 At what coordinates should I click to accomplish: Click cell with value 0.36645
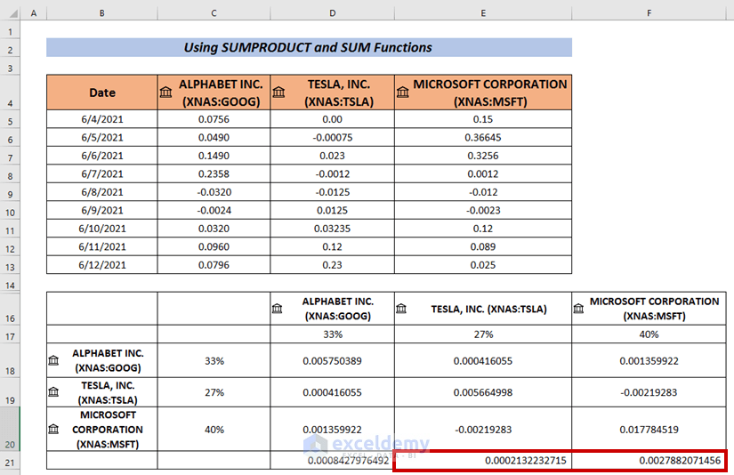(483, 138)
